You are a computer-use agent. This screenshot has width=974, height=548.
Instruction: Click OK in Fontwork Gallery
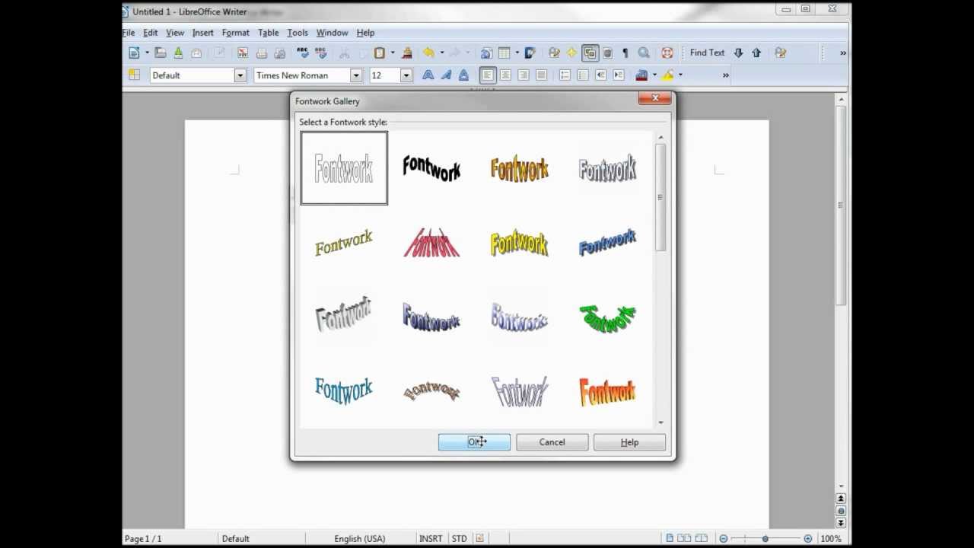[474, 442]
